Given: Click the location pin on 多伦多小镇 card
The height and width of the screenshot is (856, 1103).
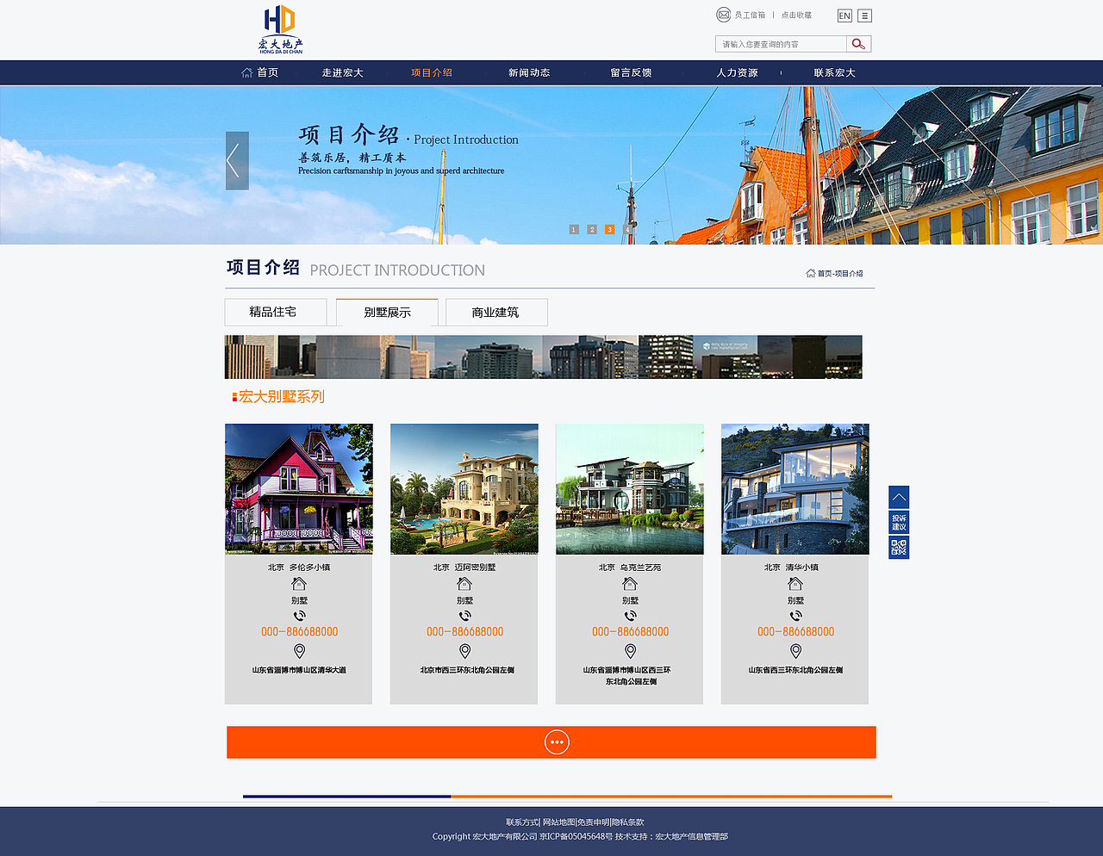Looking at the screenshot, I should 299,651.
